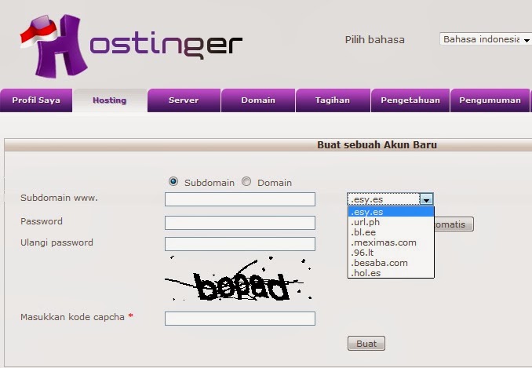The width and height of the screenshot is (532, 368).
Task: Choose .url.ph from the suffix list
Action: click(x=391, y=222)
